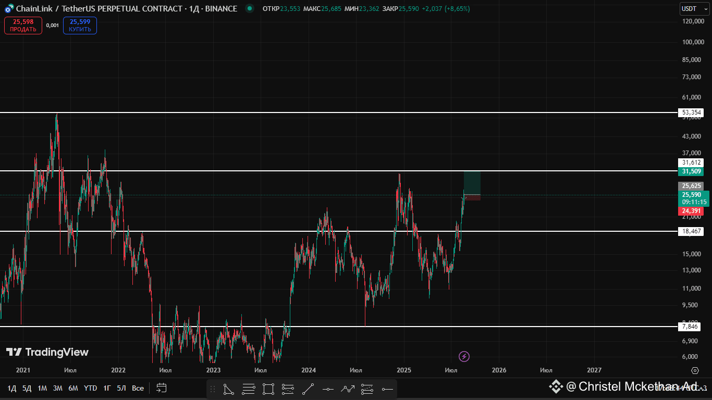This screenshot has height=400, width=712.
Task: Set range to 5Д
Action: click(27, 388)
